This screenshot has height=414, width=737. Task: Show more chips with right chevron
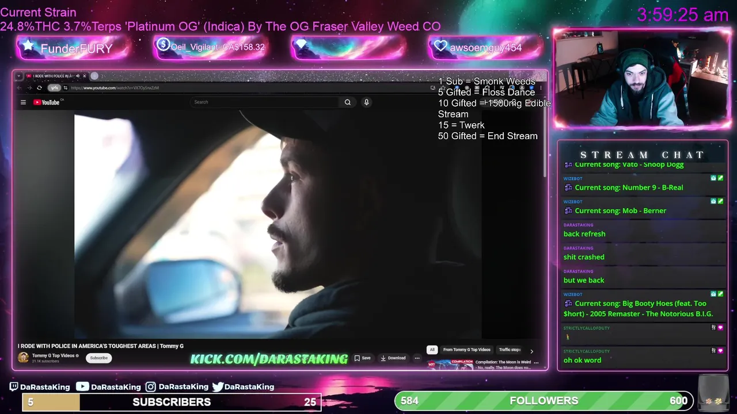531,351
